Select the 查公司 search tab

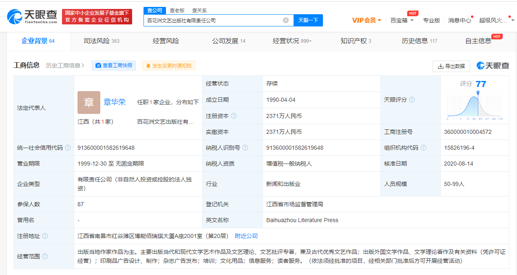(x=154, y=11)
